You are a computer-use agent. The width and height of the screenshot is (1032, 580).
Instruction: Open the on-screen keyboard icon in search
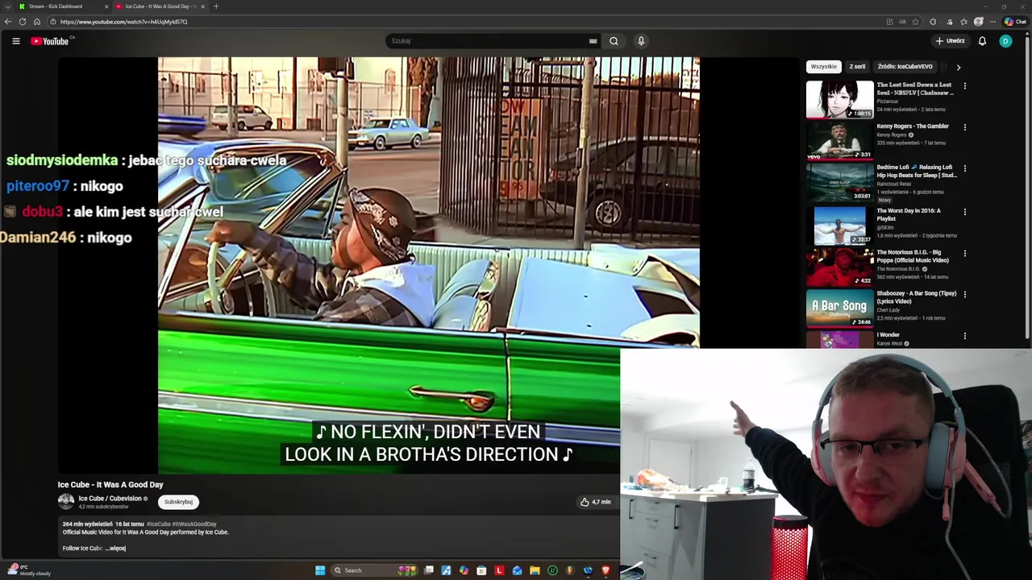593,41
